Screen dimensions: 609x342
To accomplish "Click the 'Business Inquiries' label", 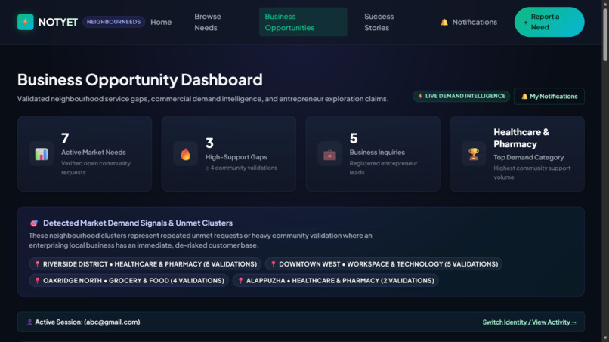I will coord(377,153).
